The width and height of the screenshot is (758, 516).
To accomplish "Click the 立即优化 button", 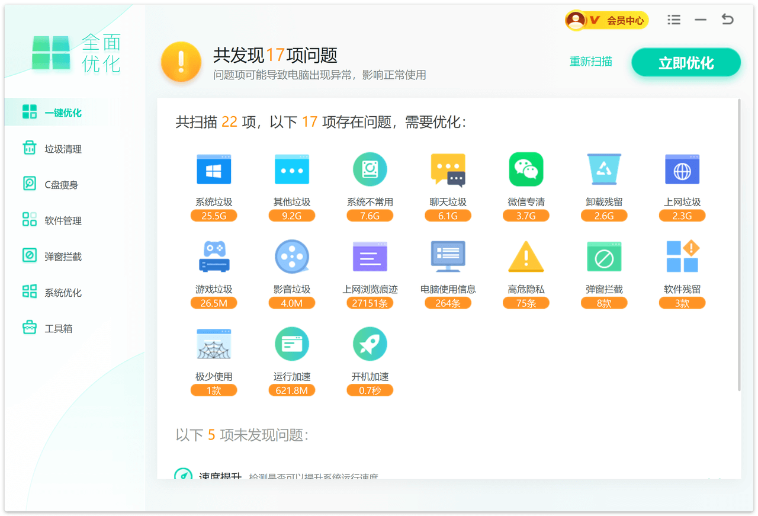I will [x=686, y=63].
